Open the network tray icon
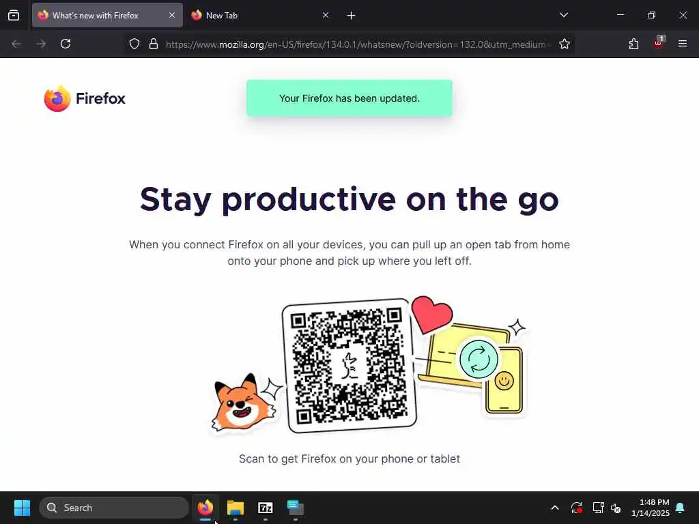The height and width of the screenshot is (524, 699). coord(598,508)
